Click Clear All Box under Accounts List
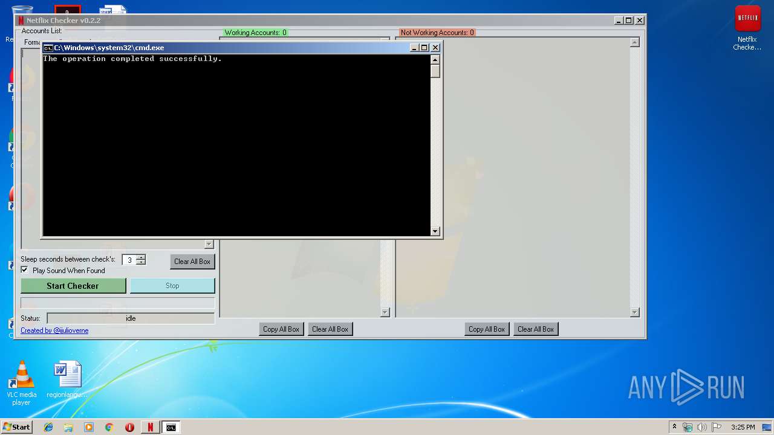Image resolution: width=774 pixels, height=435 pixels. click(192, 262)
